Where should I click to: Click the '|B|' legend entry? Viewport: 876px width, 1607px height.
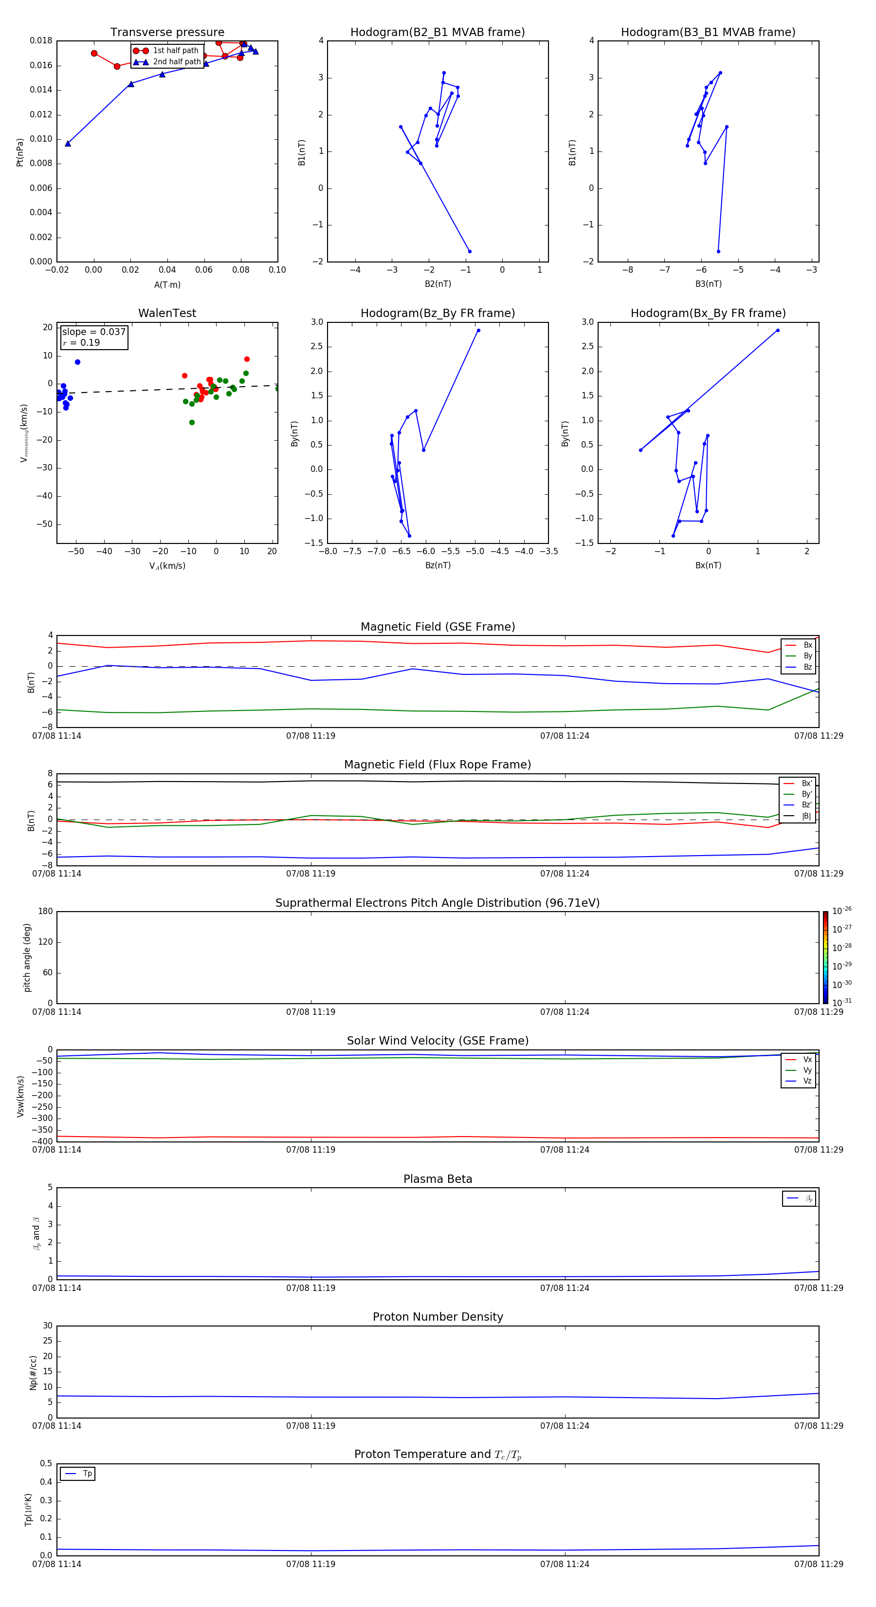[x=798, y=816]
